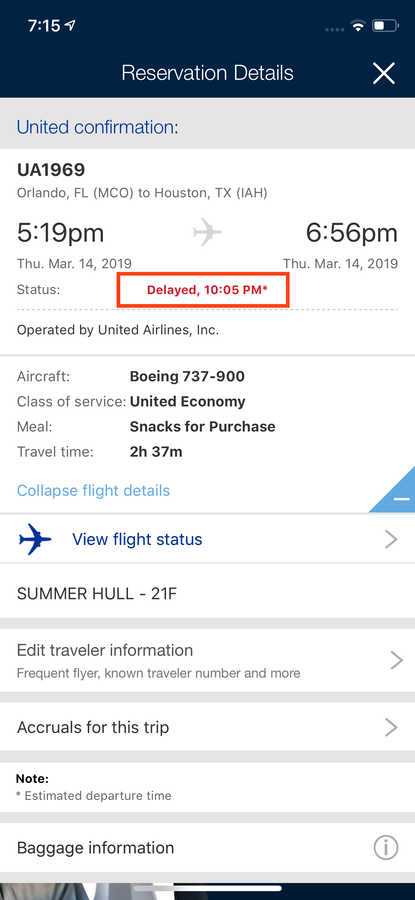Viewport: 415px width, 900px height.
Task: Tap the Baggage information info icon
Action: [385, 848]
